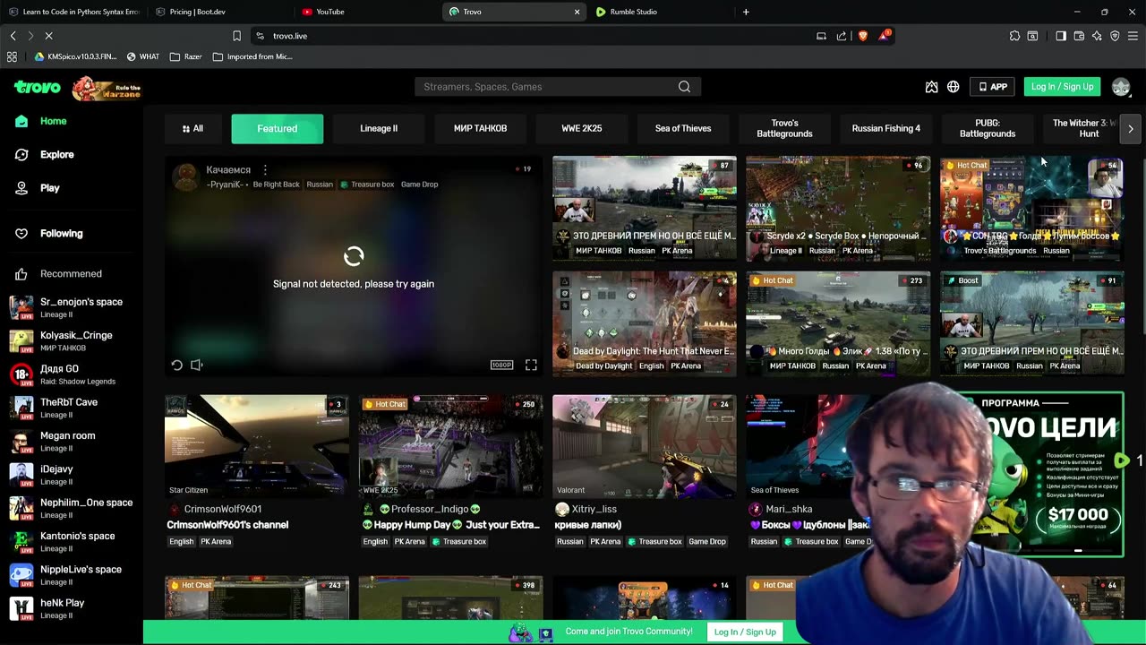
Task: Open Xitriy_liss Valorant stream thumbnail
Action: click(645, 446)
